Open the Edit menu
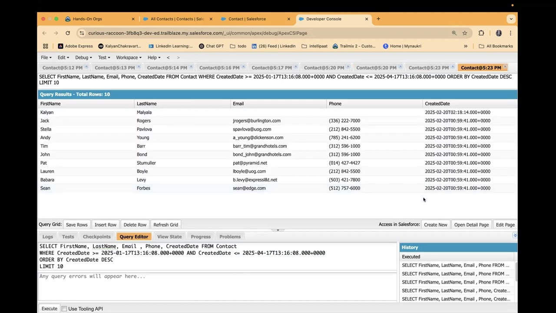The height and width of the screenshot is (313, 556). [63, 57]
